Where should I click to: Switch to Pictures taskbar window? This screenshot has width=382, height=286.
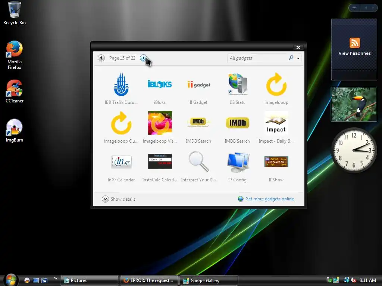click(x=90, y=280)
